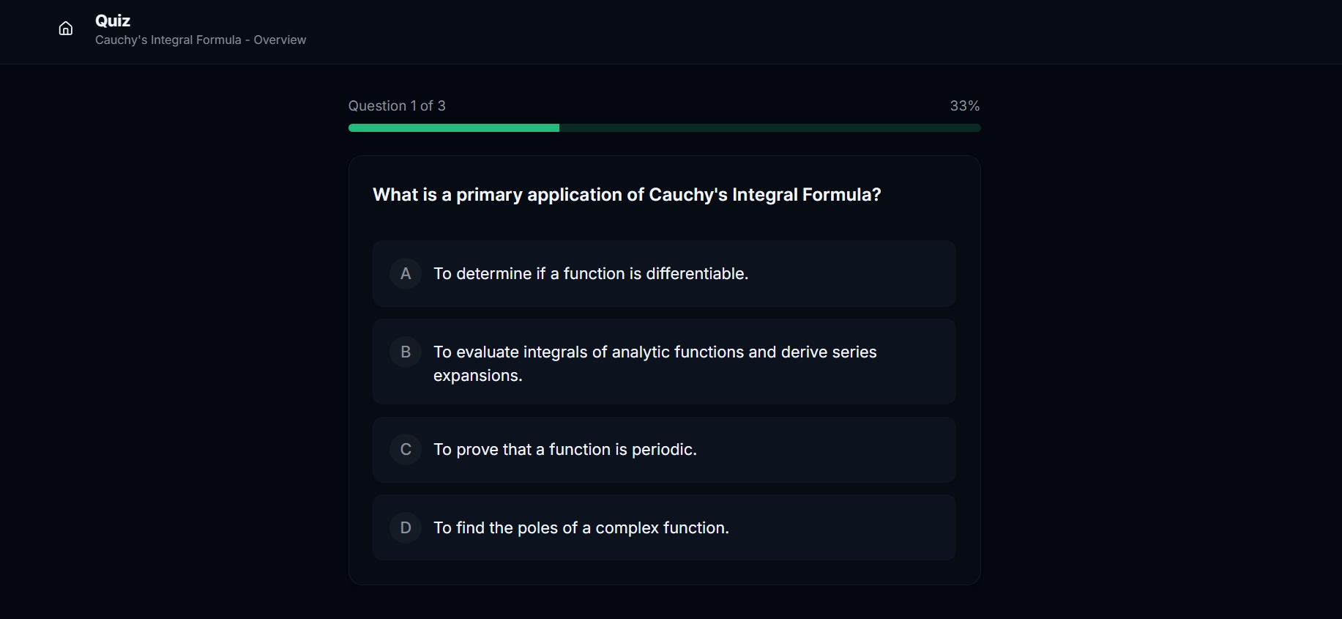
Task: Click the "Cauchy's Integral Formula - Overview" subtitle
Action: (201, 40)
